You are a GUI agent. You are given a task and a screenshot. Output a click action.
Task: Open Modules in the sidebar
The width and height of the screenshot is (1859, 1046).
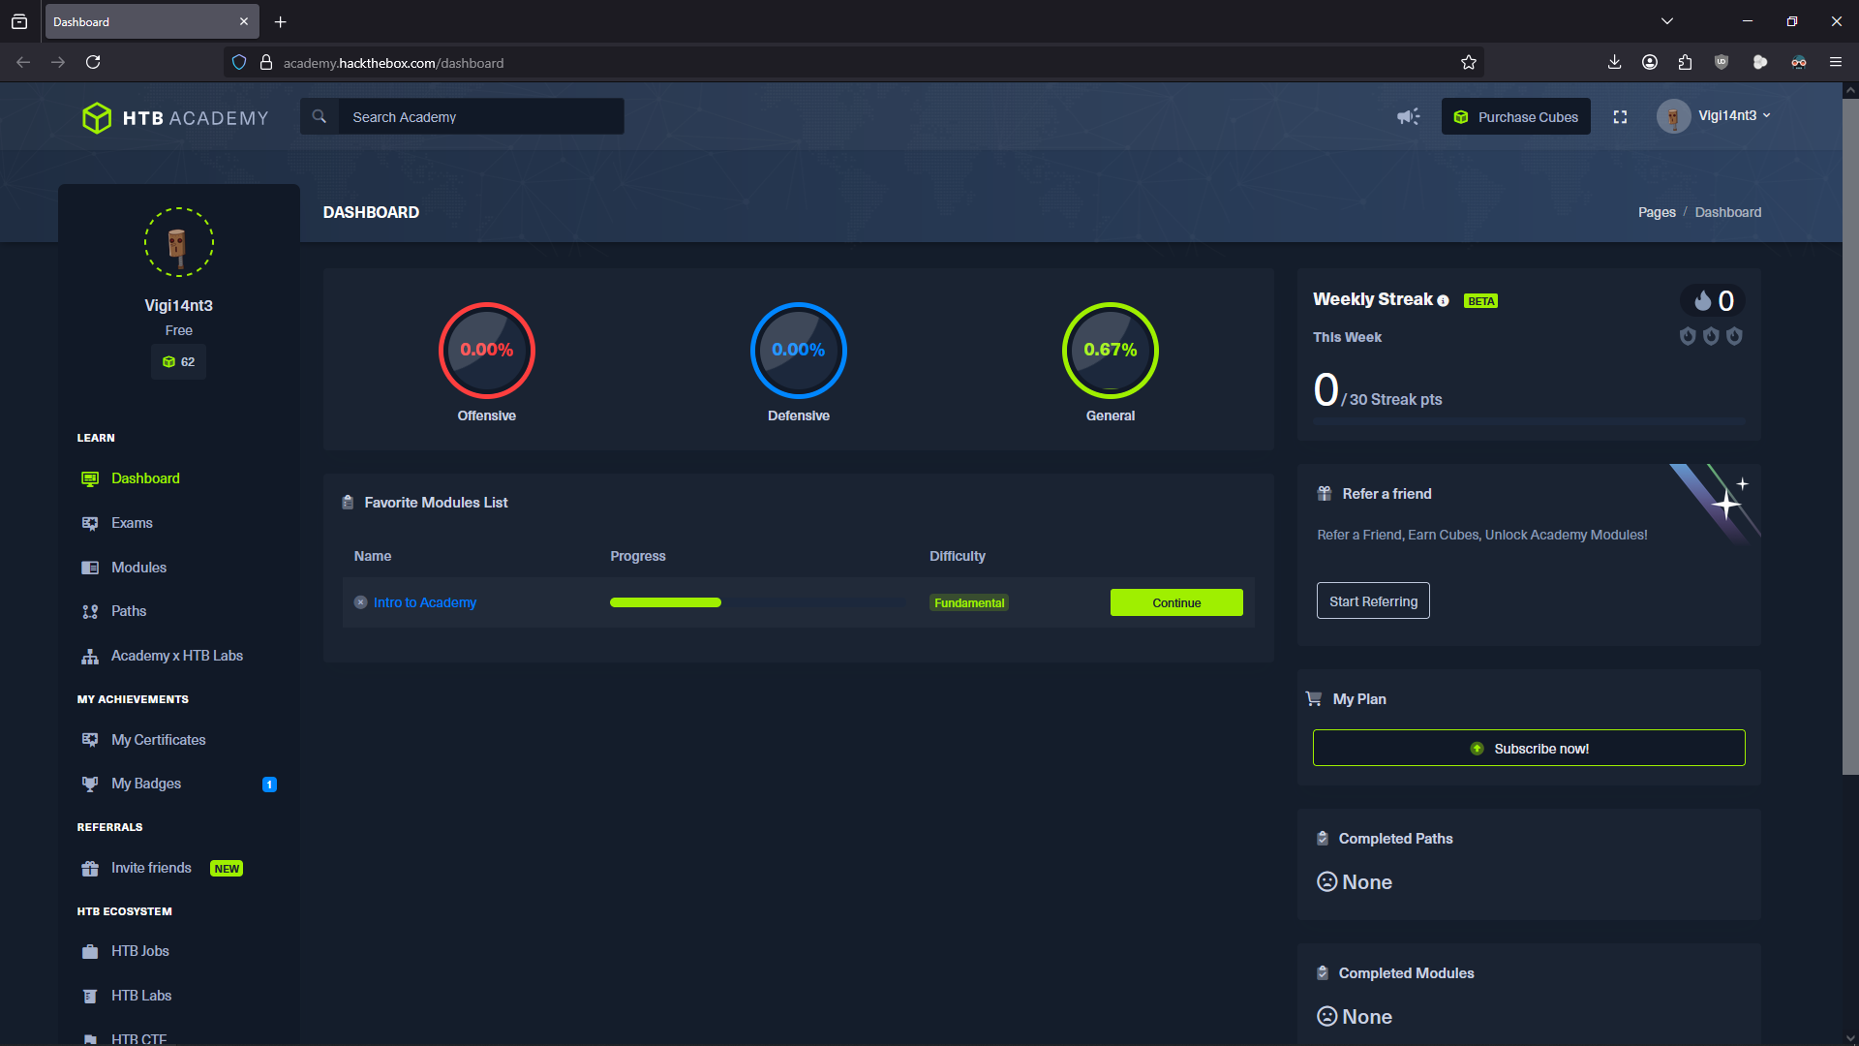138,568
